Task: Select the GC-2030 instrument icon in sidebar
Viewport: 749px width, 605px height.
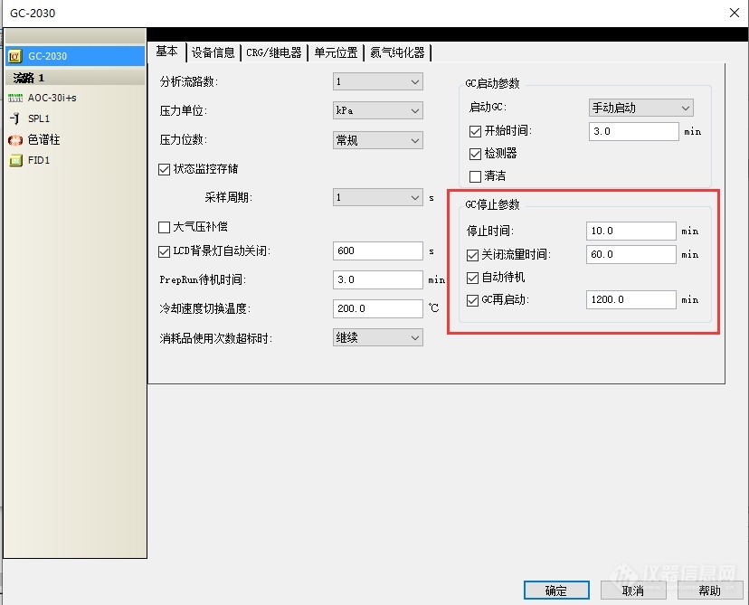Action: pos(14,56)
